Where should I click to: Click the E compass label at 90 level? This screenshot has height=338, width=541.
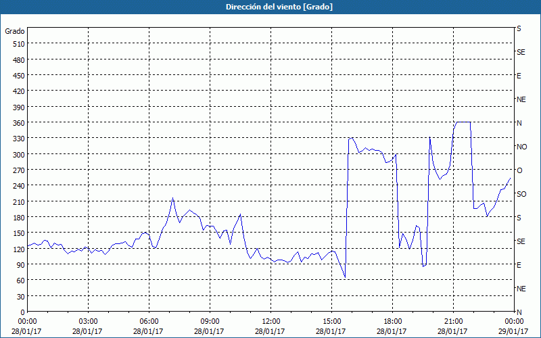coord(519,265)
